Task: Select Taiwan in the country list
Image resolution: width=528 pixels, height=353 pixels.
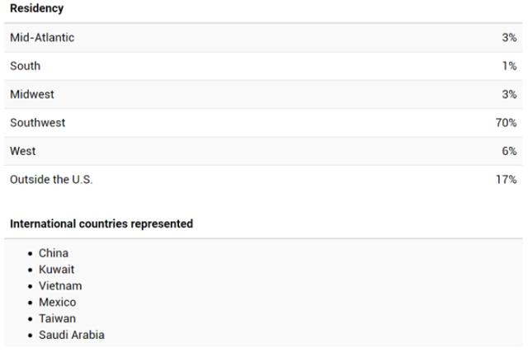Action: coord(57,318)
